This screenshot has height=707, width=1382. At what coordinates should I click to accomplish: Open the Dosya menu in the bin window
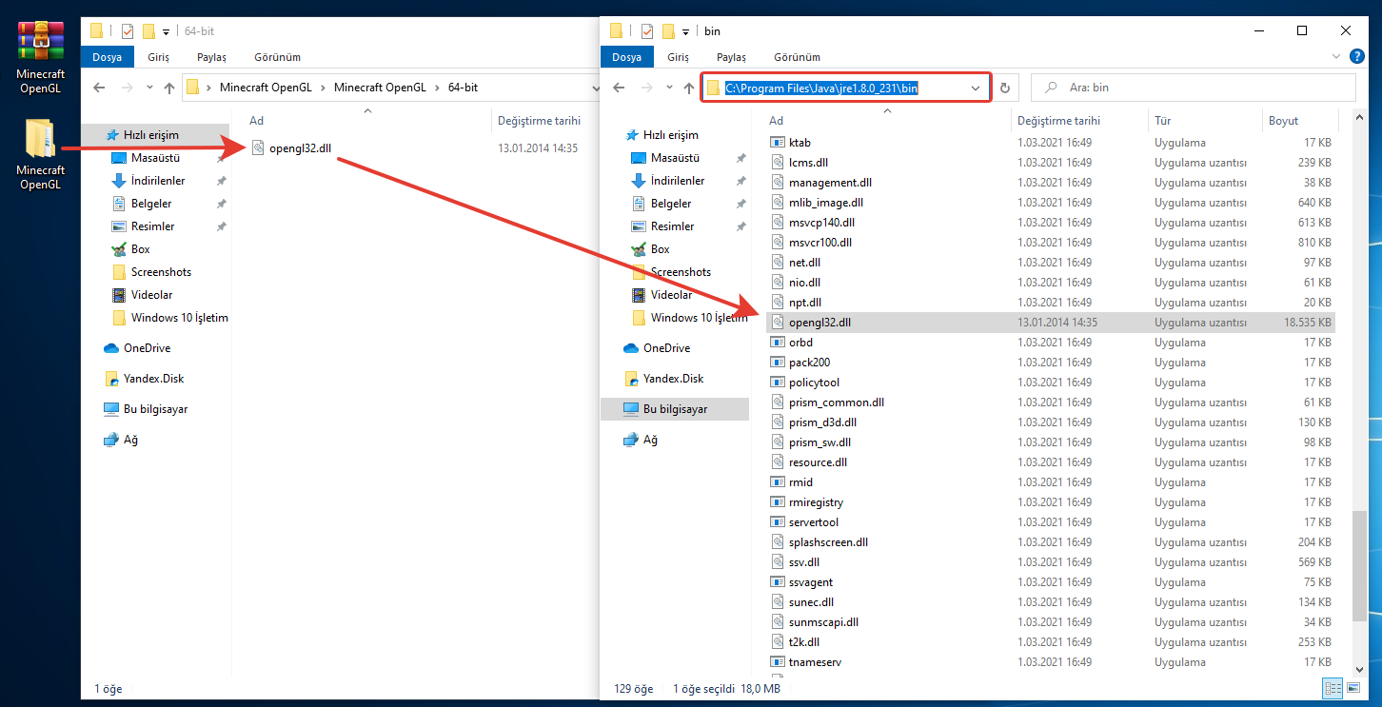click(626, 57)
